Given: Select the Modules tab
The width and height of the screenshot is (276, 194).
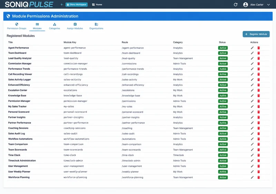Looking at the screenshot, I should coord(37,26).
